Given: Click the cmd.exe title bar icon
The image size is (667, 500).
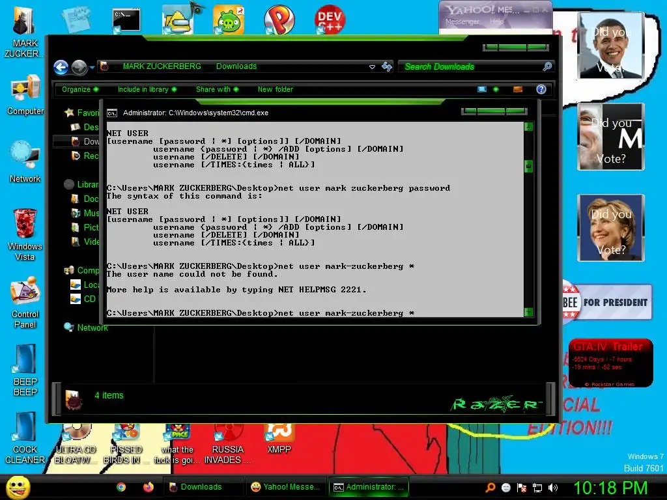Looking at the screenshot, I should (x=112, y=113).
